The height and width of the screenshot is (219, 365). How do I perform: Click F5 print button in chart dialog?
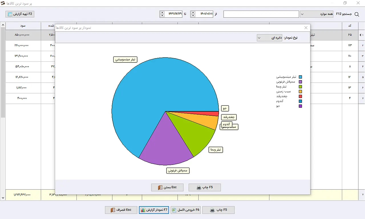coord(205,187)
